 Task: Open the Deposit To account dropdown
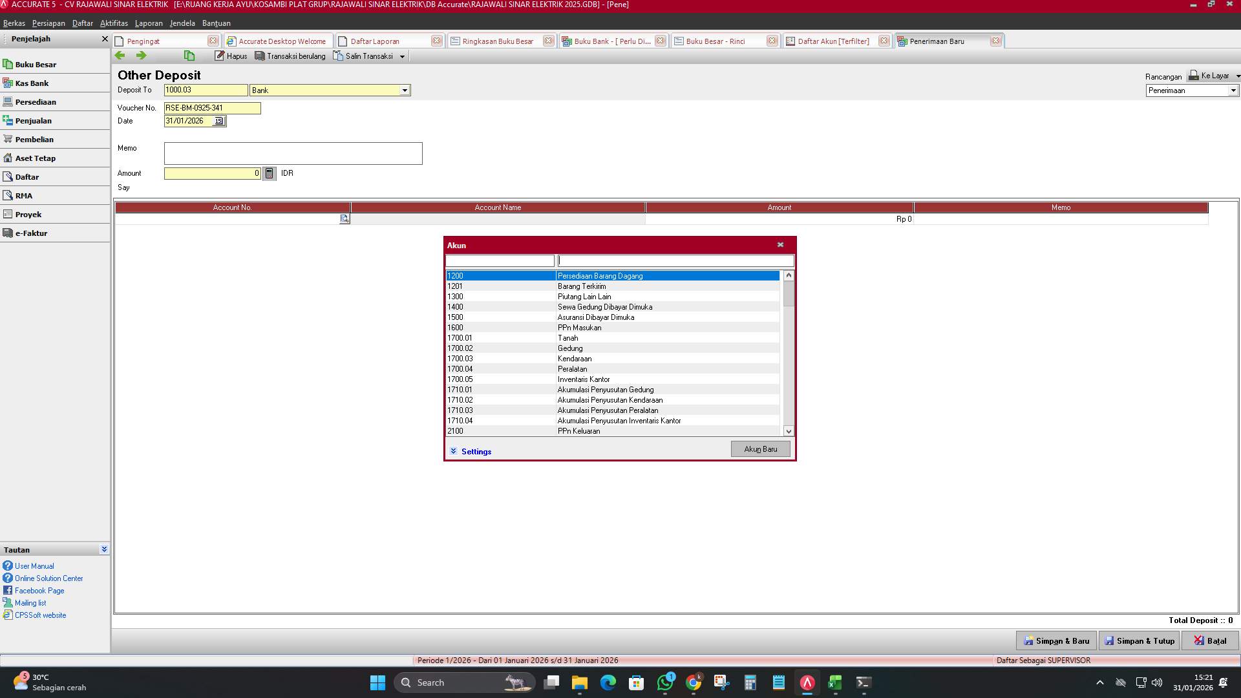pos(405,90)
